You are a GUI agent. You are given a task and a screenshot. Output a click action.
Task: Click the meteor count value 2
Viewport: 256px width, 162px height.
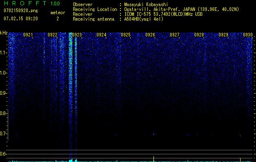[x=58, y=19]
